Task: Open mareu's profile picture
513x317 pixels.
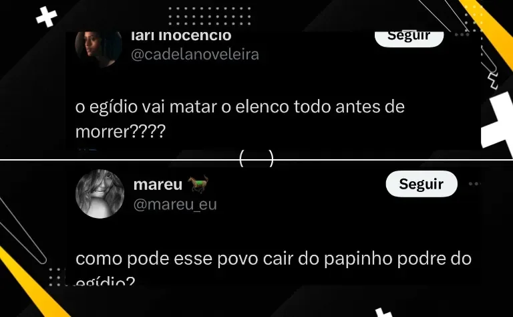Action: [100, 193]
